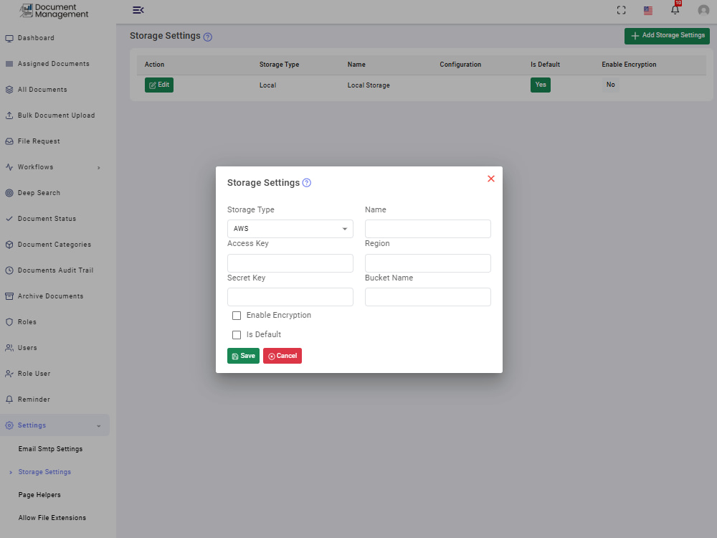Open Allow File Extensions menu item
717x538 pixels.
[x=52, y=518]
